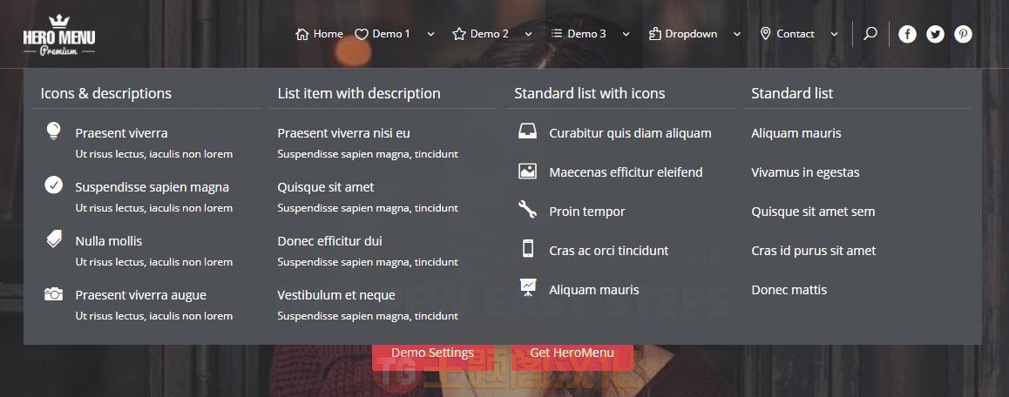Open the Donec mattis link
1009x397 pixels.
tap(789, 290)
